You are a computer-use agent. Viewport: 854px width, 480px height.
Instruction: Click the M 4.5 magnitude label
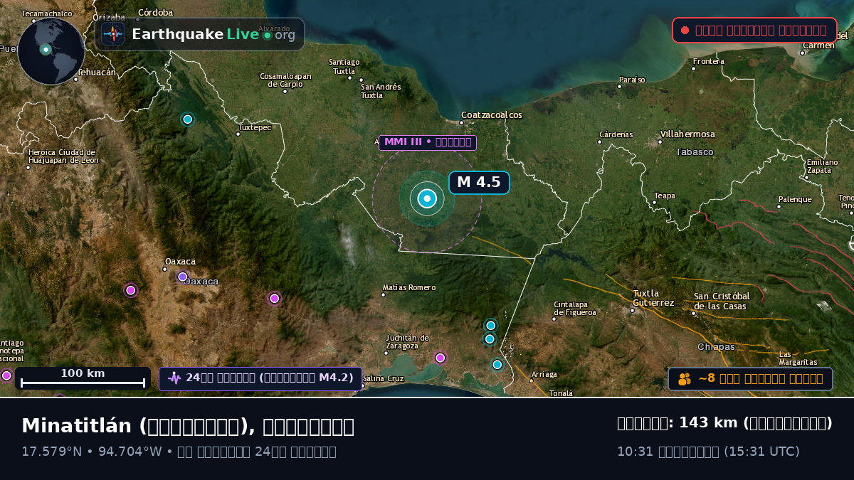coord(479,183)
